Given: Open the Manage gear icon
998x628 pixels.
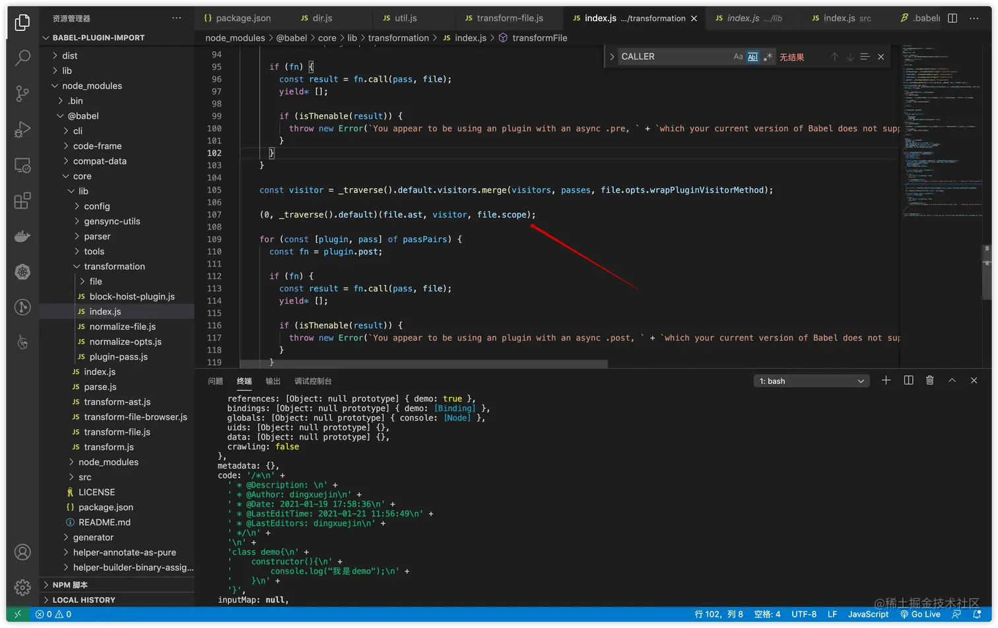Looking at the screenshot, I should pyautogui.click(x=22, y=587).
